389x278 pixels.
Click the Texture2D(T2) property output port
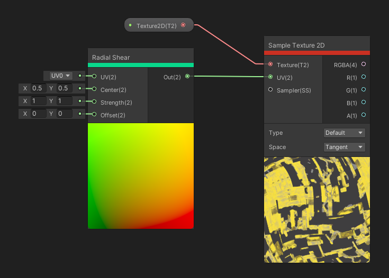tap(183, 25)
